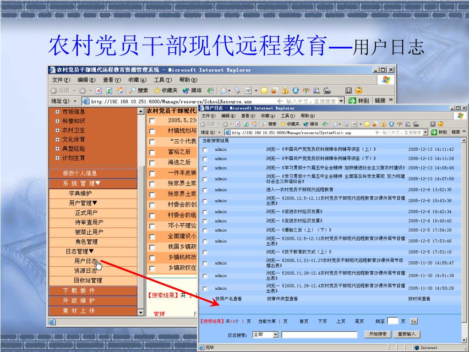The height and width of the screenshot is (352, 469).
Task: Click 搜索 search icon in 用户日志 window
Action: pyautogui.click(x=269, y=124)
